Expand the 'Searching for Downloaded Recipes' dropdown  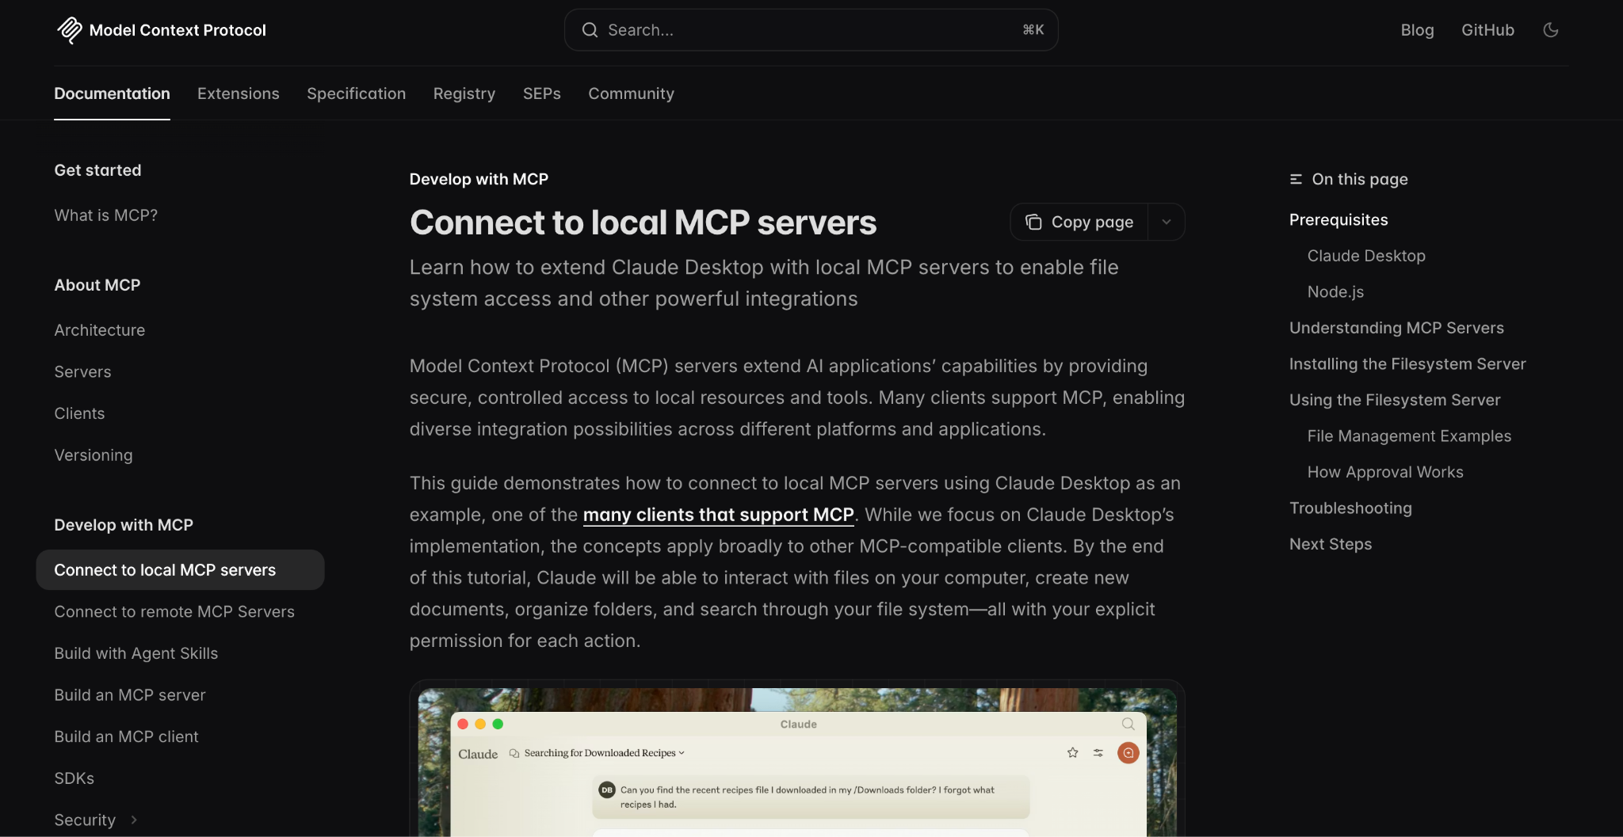[682, 752]
